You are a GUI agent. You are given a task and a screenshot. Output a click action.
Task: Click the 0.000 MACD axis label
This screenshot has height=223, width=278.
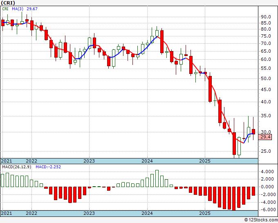pos(267,187)
